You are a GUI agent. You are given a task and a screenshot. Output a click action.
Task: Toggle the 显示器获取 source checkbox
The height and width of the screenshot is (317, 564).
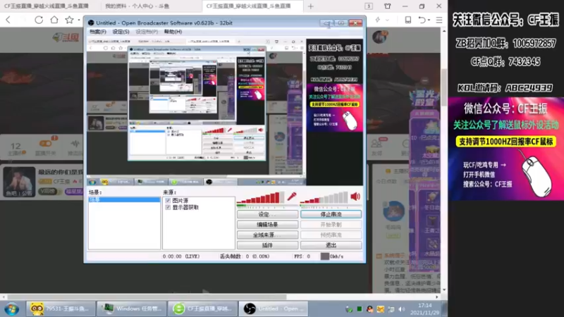click(168, 207)
